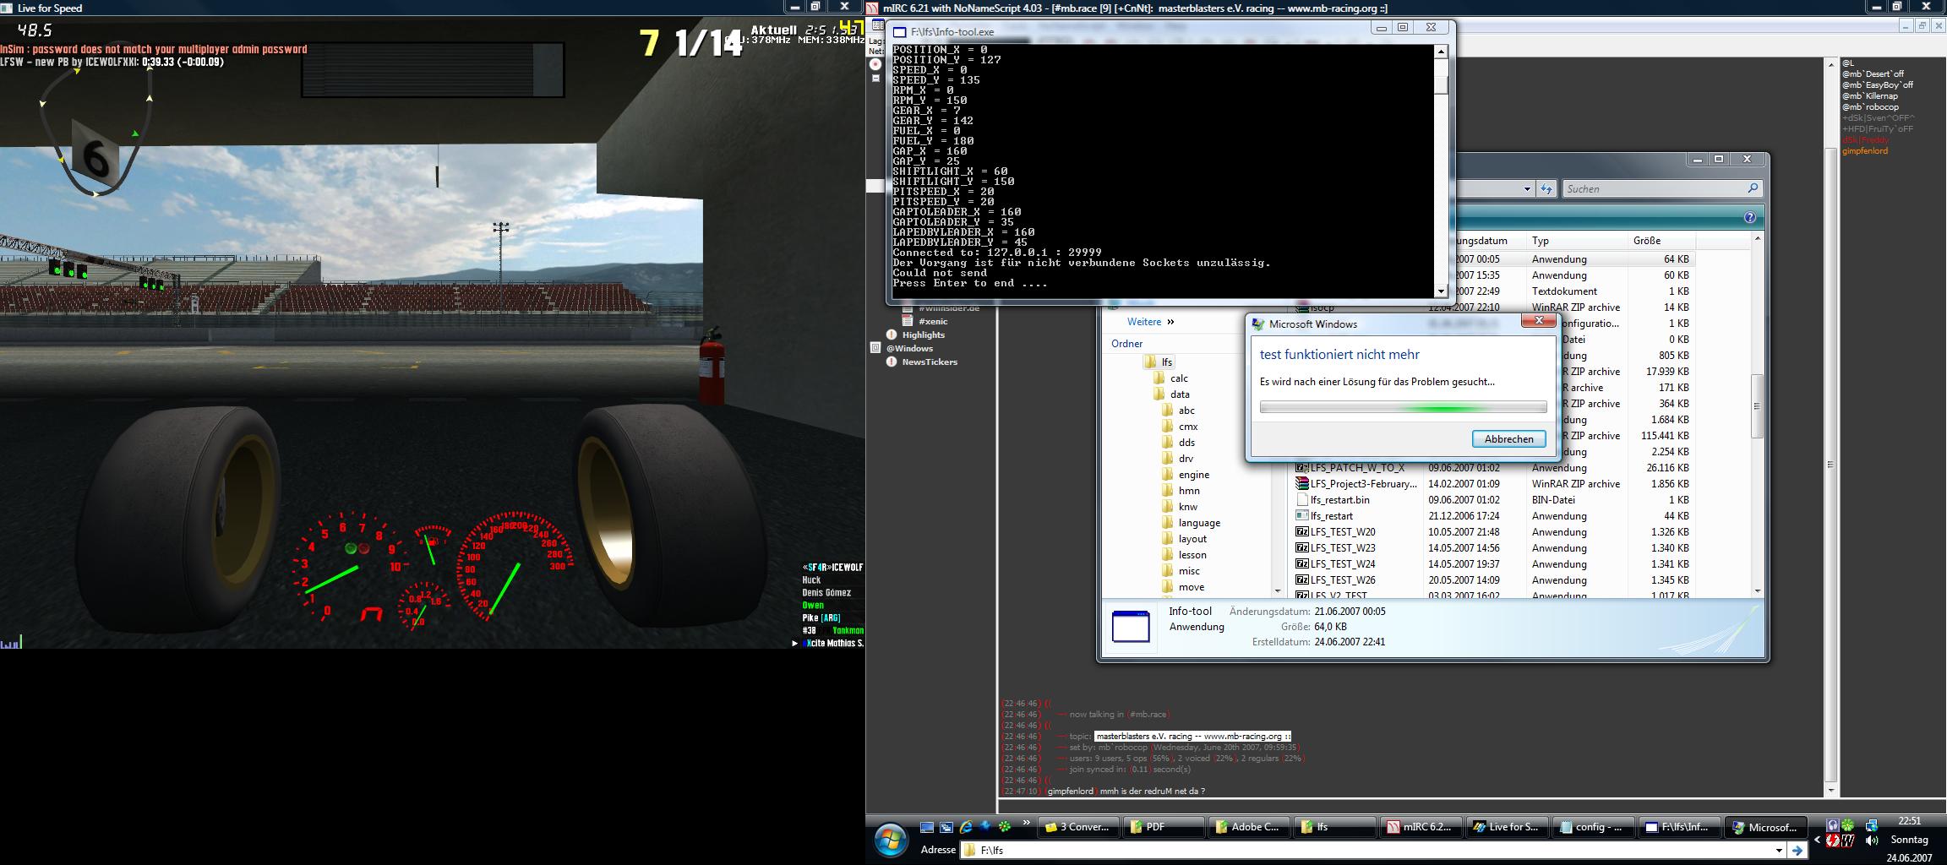The height and width of the screenshot is (865, 1947).
Task: Switch to the PDF taskbar button
Action: click(x=1164, y=827)
